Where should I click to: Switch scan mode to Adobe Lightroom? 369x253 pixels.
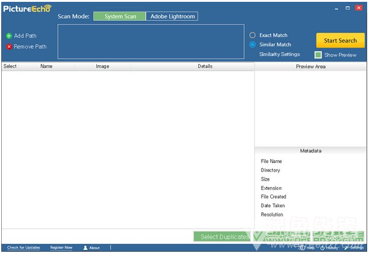pos(172,16)
